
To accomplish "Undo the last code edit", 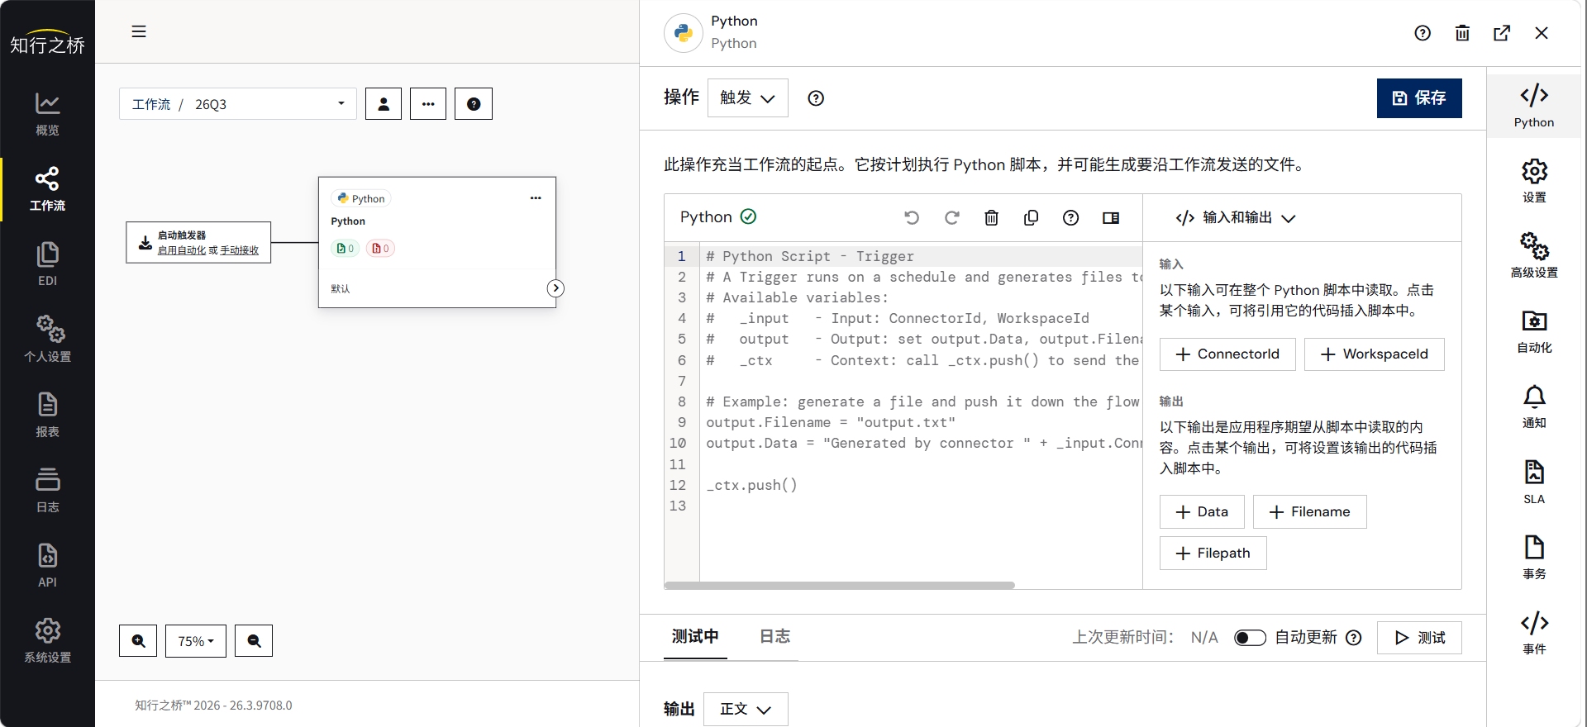I will (912, 217).
